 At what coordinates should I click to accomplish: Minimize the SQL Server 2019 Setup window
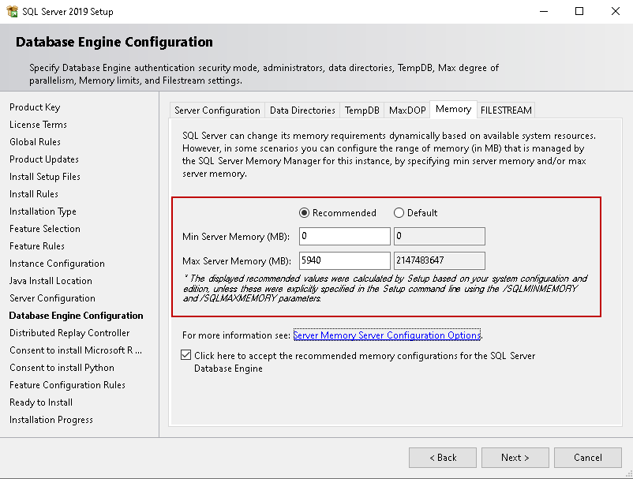(x=544, y=11)
